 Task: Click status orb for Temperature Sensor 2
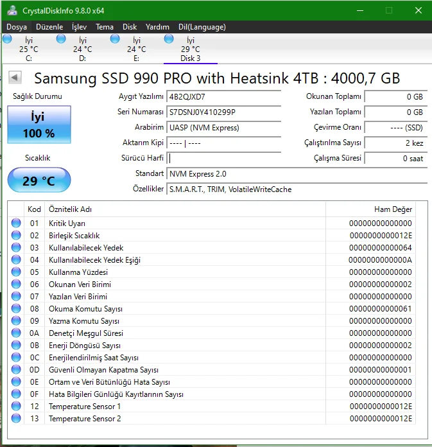point(16,419)
